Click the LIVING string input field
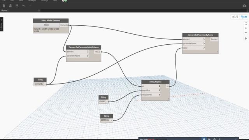Screen dimensions: 249x140 pyautogui.click(x=102, y=101)
